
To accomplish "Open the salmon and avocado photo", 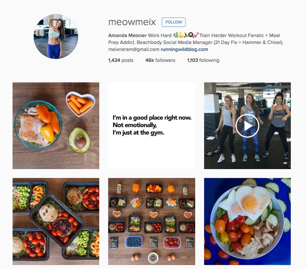I will (x=56, y=126).
